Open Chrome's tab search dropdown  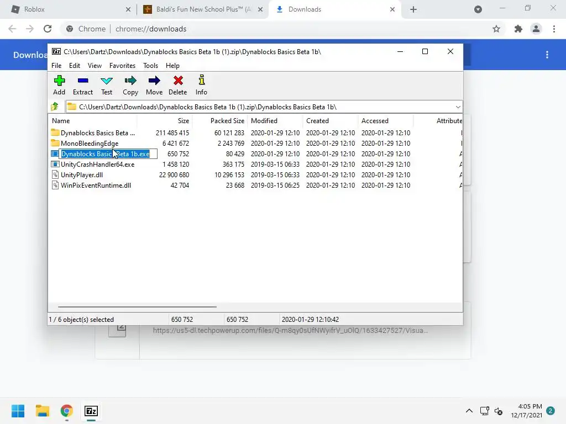(478, 9)
